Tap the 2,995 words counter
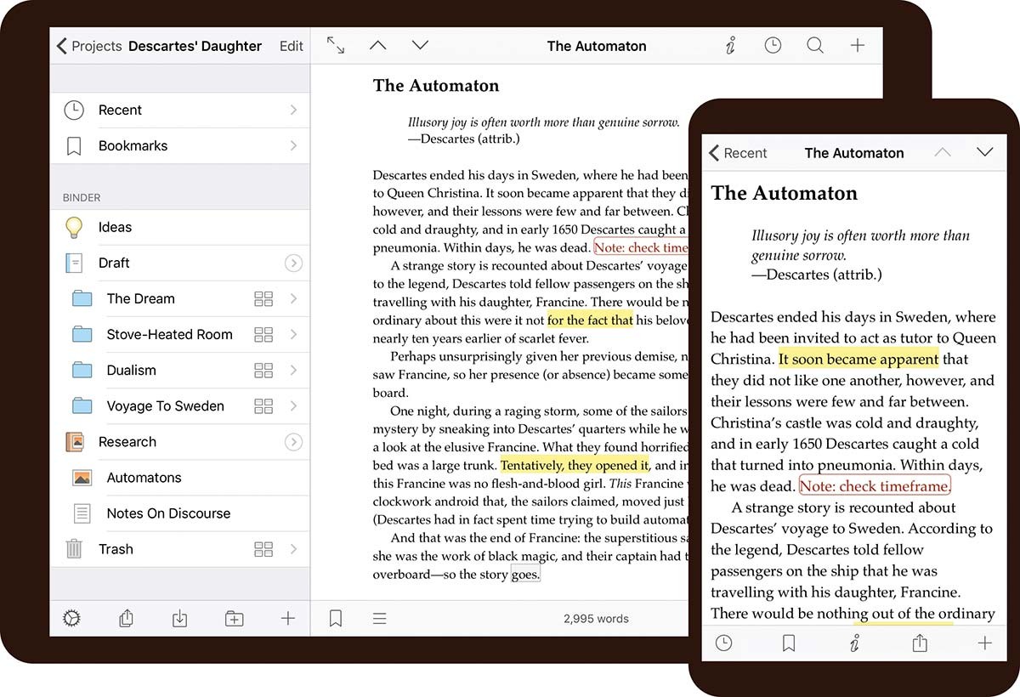Screen dimensions: 1020x697 click(597, 618)
